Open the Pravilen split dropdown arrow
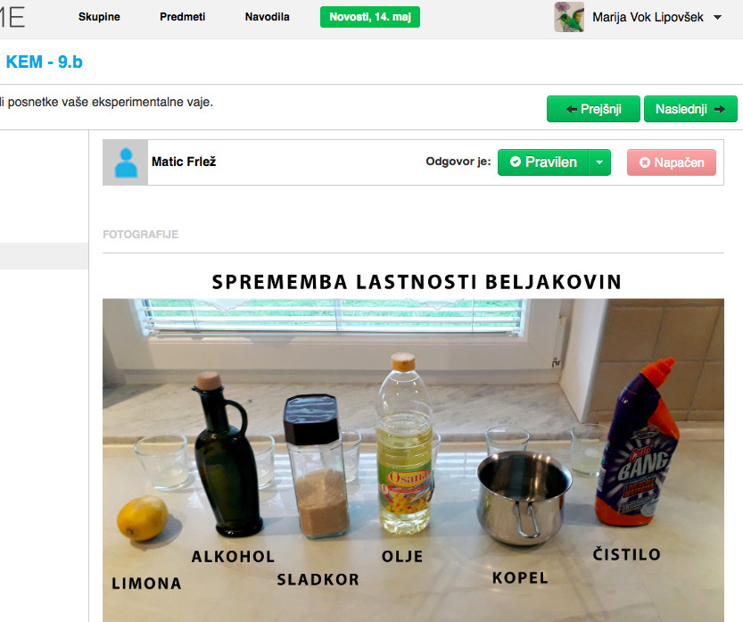 click(x=599, y=162)
